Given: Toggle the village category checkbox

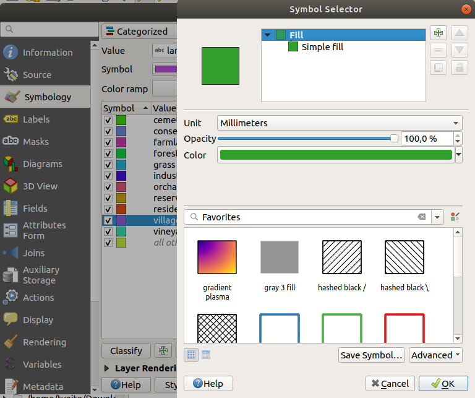Looking at the screenshot, I should pyautogui.click(x=108, y=220).
